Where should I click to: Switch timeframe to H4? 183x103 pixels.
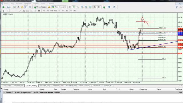pos(63,11)
